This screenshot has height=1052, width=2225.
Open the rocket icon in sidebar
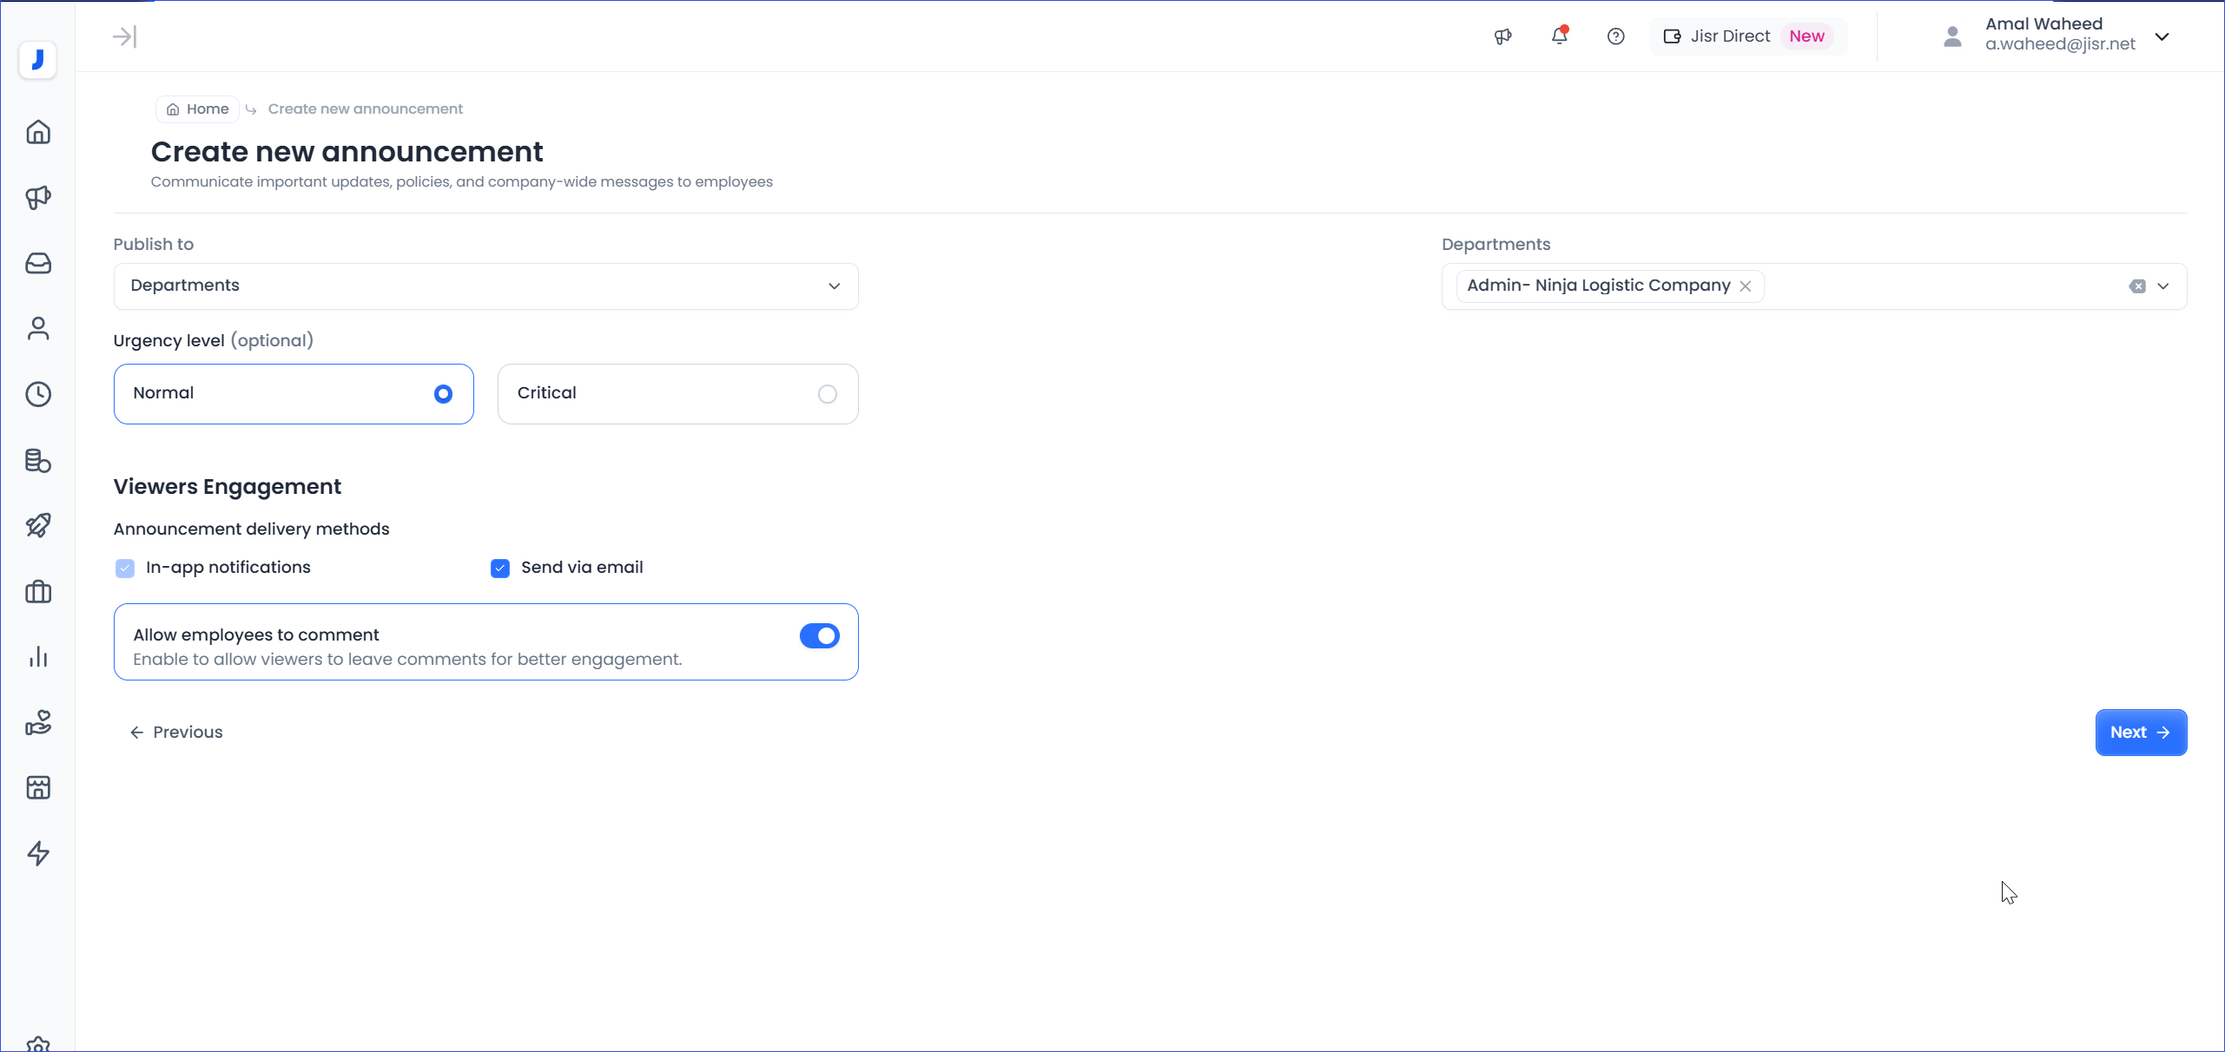tap(38, 525)
